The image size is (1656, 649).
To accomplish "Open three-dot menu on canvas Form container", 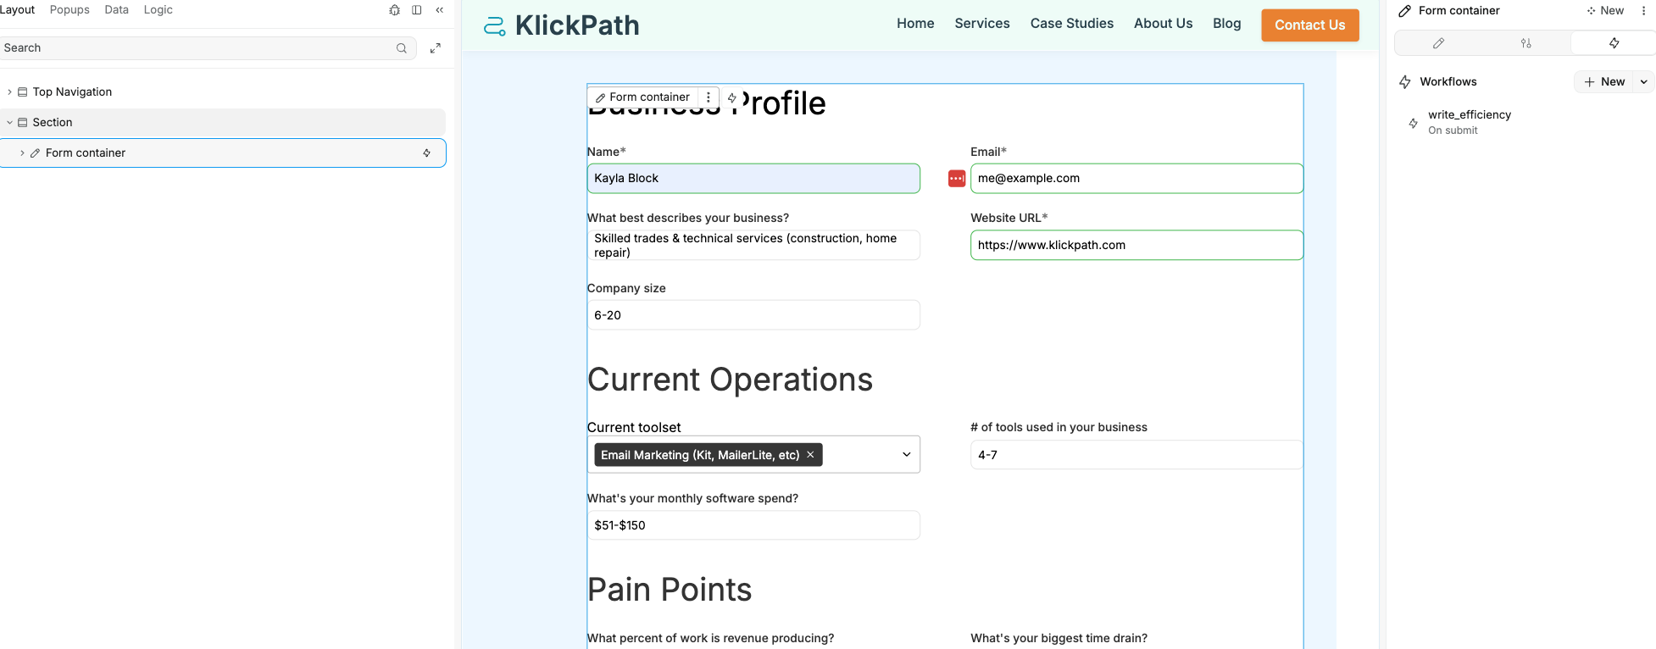I will (x=709, y=97).
